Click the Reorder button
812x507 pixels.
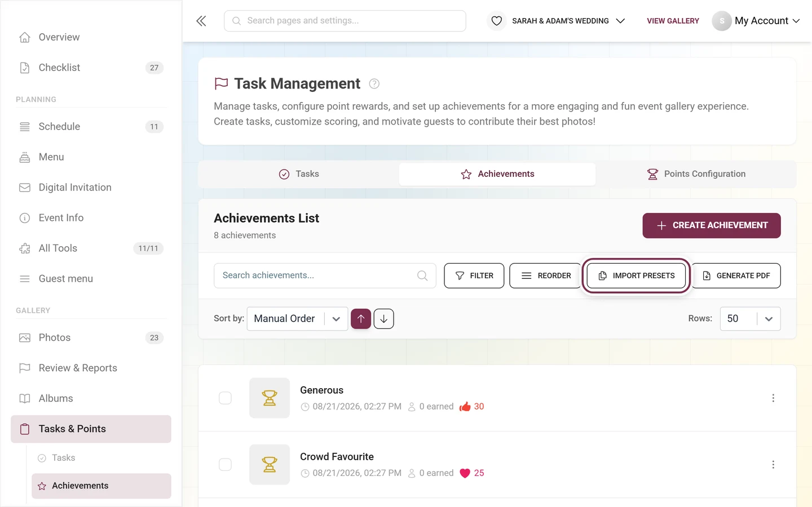click(545, 275)
